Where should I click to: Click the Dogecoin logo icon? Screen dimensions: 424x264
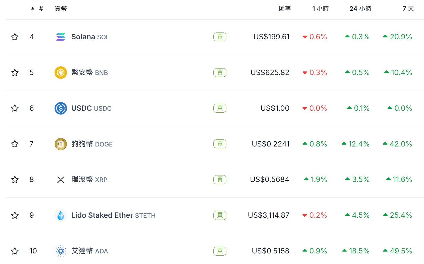[x=61, y=144]
